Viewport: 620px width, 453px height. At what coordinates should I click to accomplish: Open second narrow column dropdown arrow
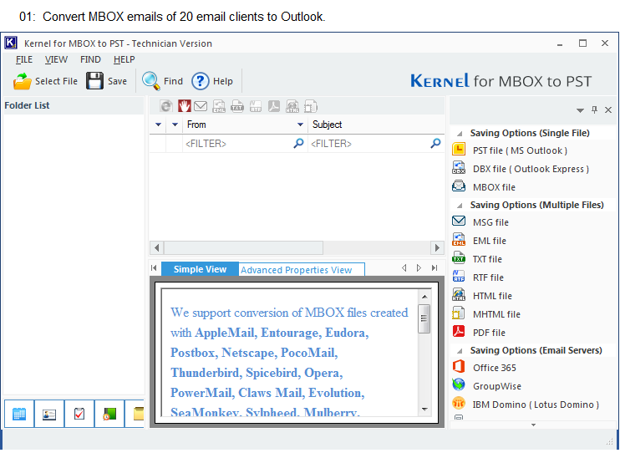pyautogui.click(x=175, y=125)
